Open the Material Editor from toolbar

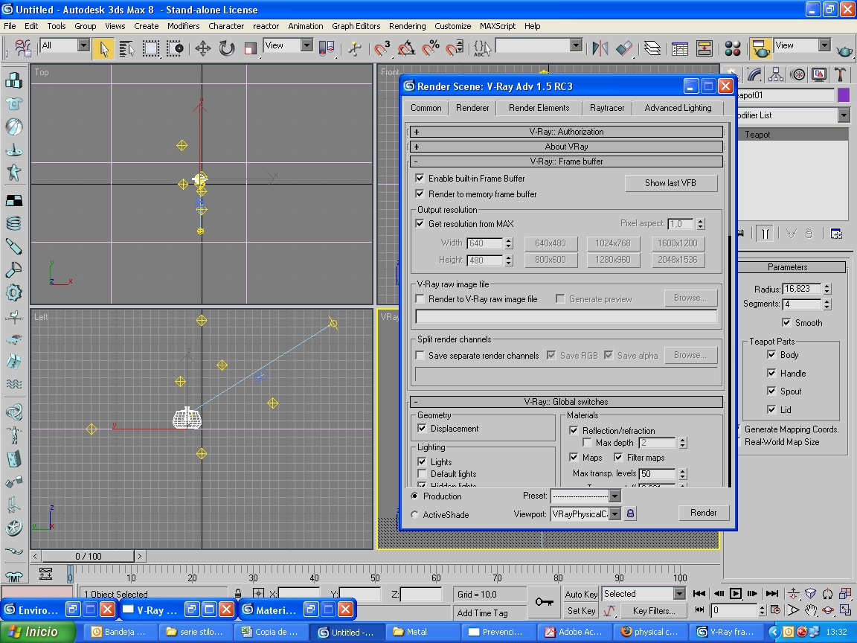pyautogui.click(x=733, y=48)
